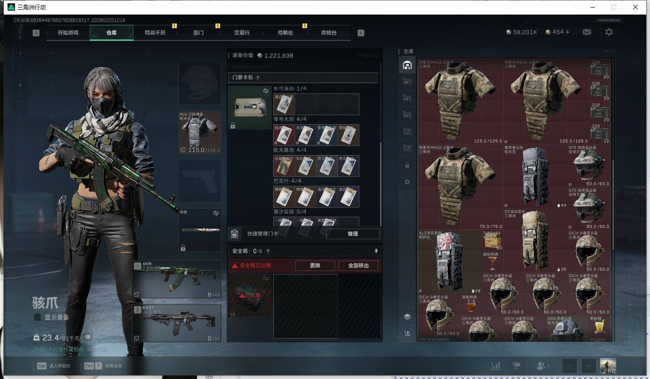Click 更换 safe box button
Image resolution: width=650 pixels, height=379 pixels.
click(315, 265)
